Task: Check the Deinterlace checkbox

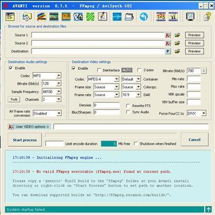Action: click(99, 70)
